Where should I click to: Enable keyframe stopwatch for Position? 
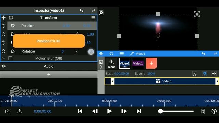click(4, 26)
